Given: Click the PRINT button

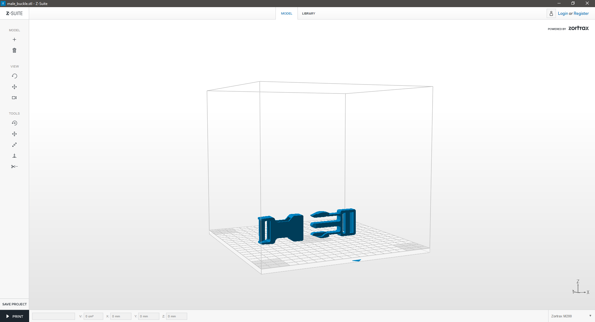Looking at the screenshot, I should click(15, 316).
